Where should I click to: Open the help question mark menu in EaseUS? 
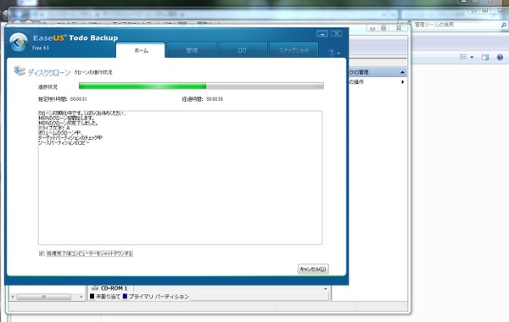[x=333, y=53]
